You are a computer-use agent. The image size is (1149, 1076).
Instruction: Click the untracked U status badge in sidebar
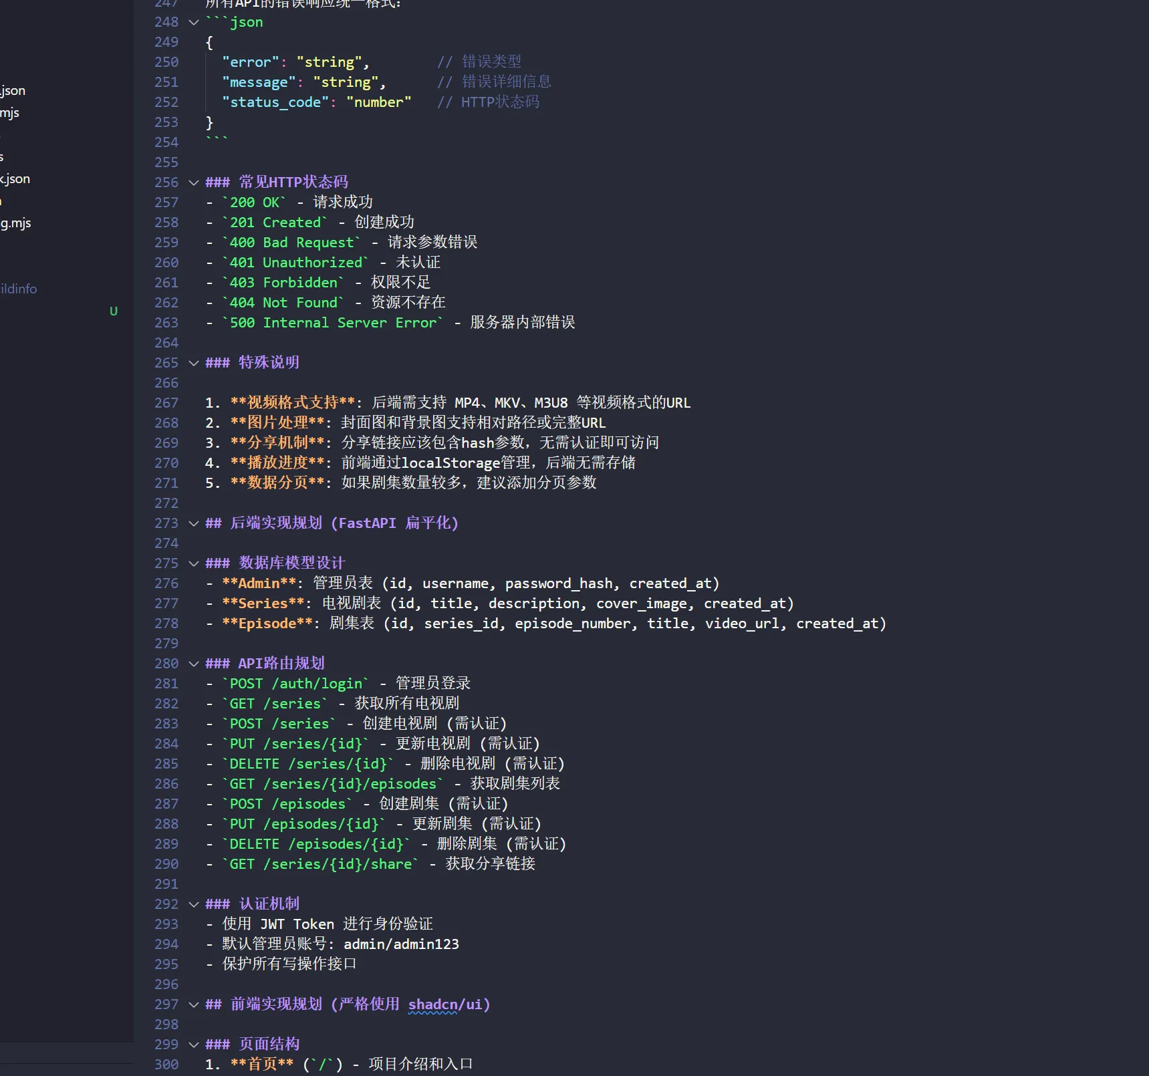tap(114, 311)
